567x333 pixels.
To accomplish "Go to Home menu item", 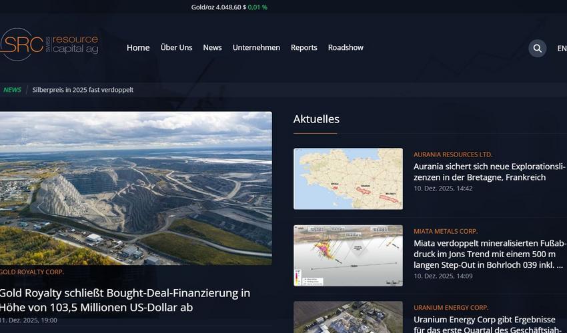I will (x=138, y=48).
